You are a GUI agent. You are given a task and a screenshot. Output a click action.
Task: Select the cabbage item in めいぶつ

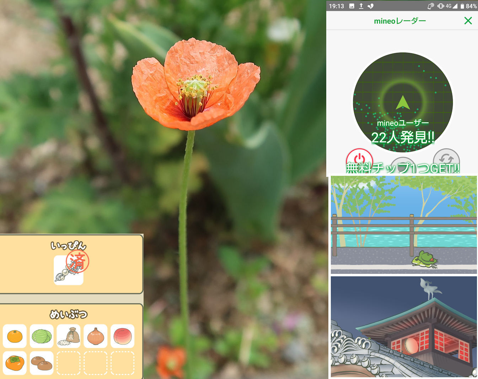pyautogui.click(x=42, y=336)
